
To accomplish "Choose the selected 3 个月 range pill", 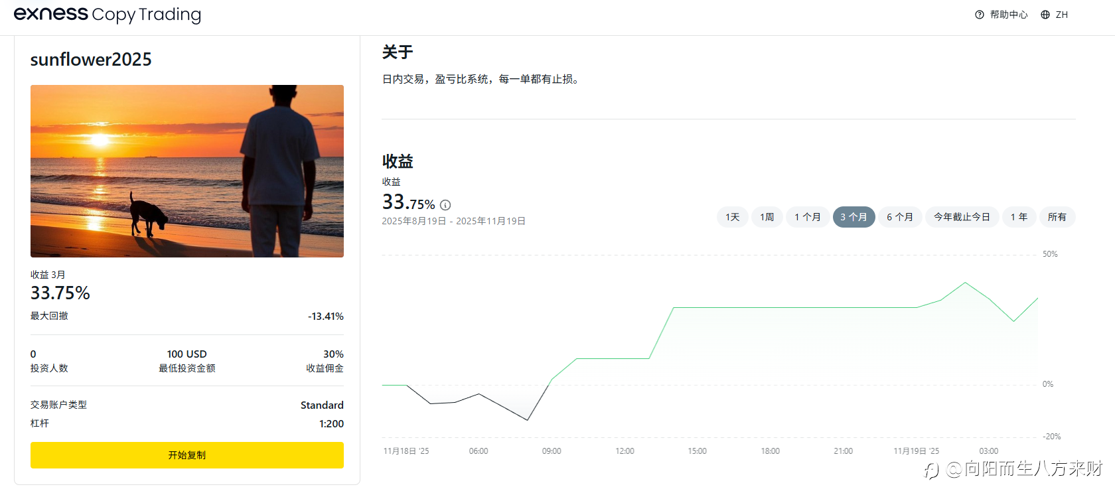I will (854, 217).
